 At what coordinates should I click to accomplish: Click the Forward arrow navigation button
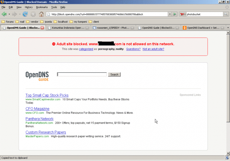click(x=14, y=14)
